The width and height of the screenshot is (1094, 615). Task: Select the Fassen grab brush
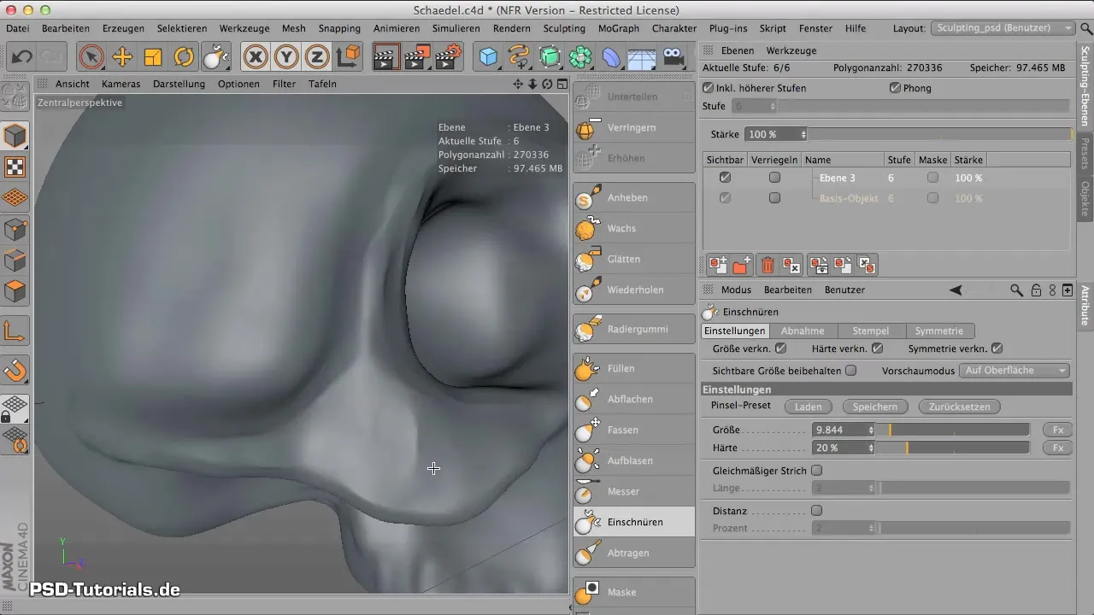[x=633, y=430]
